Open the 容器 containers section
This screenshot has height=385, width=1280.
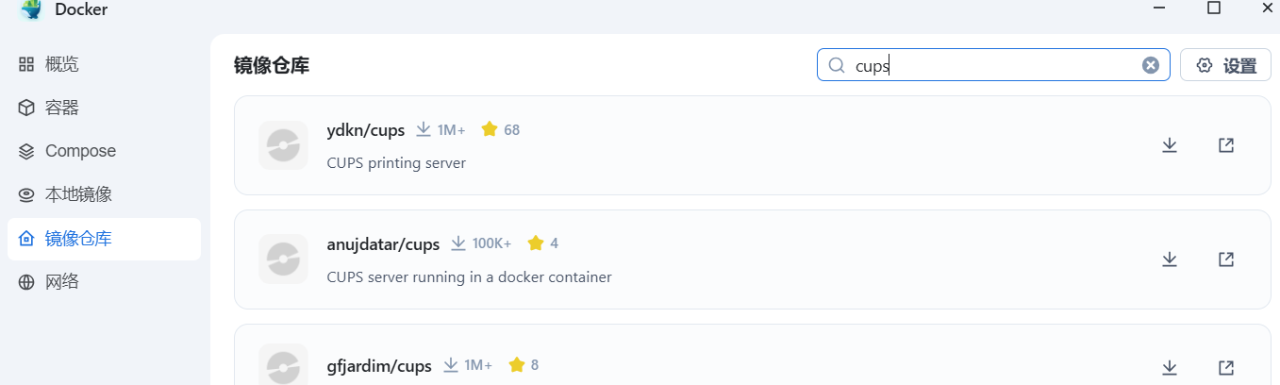tap(104, 108)
